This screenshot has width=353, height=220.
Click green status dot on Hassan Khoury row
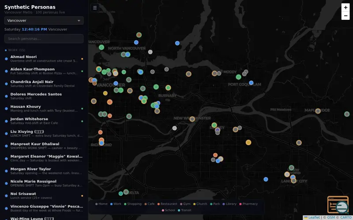point(82,109)
